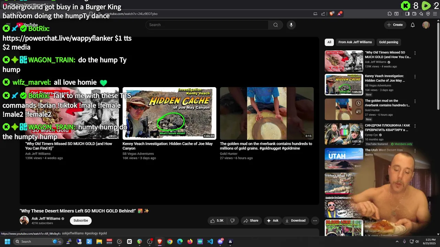Open Kenny Veach Hidden Cache sidebar thumbnail

(x=344, y=84)
